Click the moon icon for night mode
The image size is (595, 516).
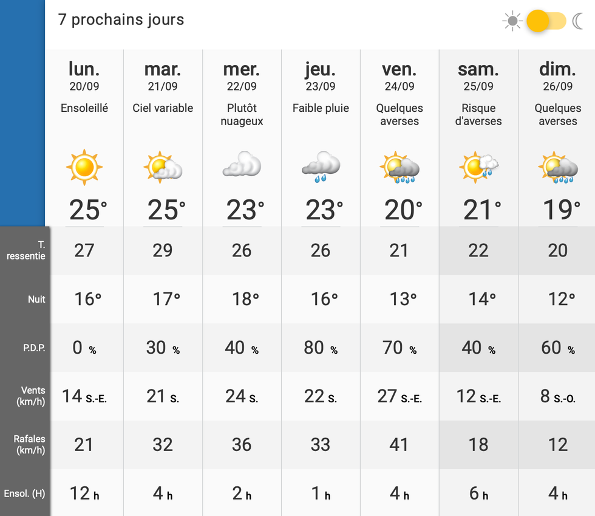pyautogui.click(x=577, y=21)
